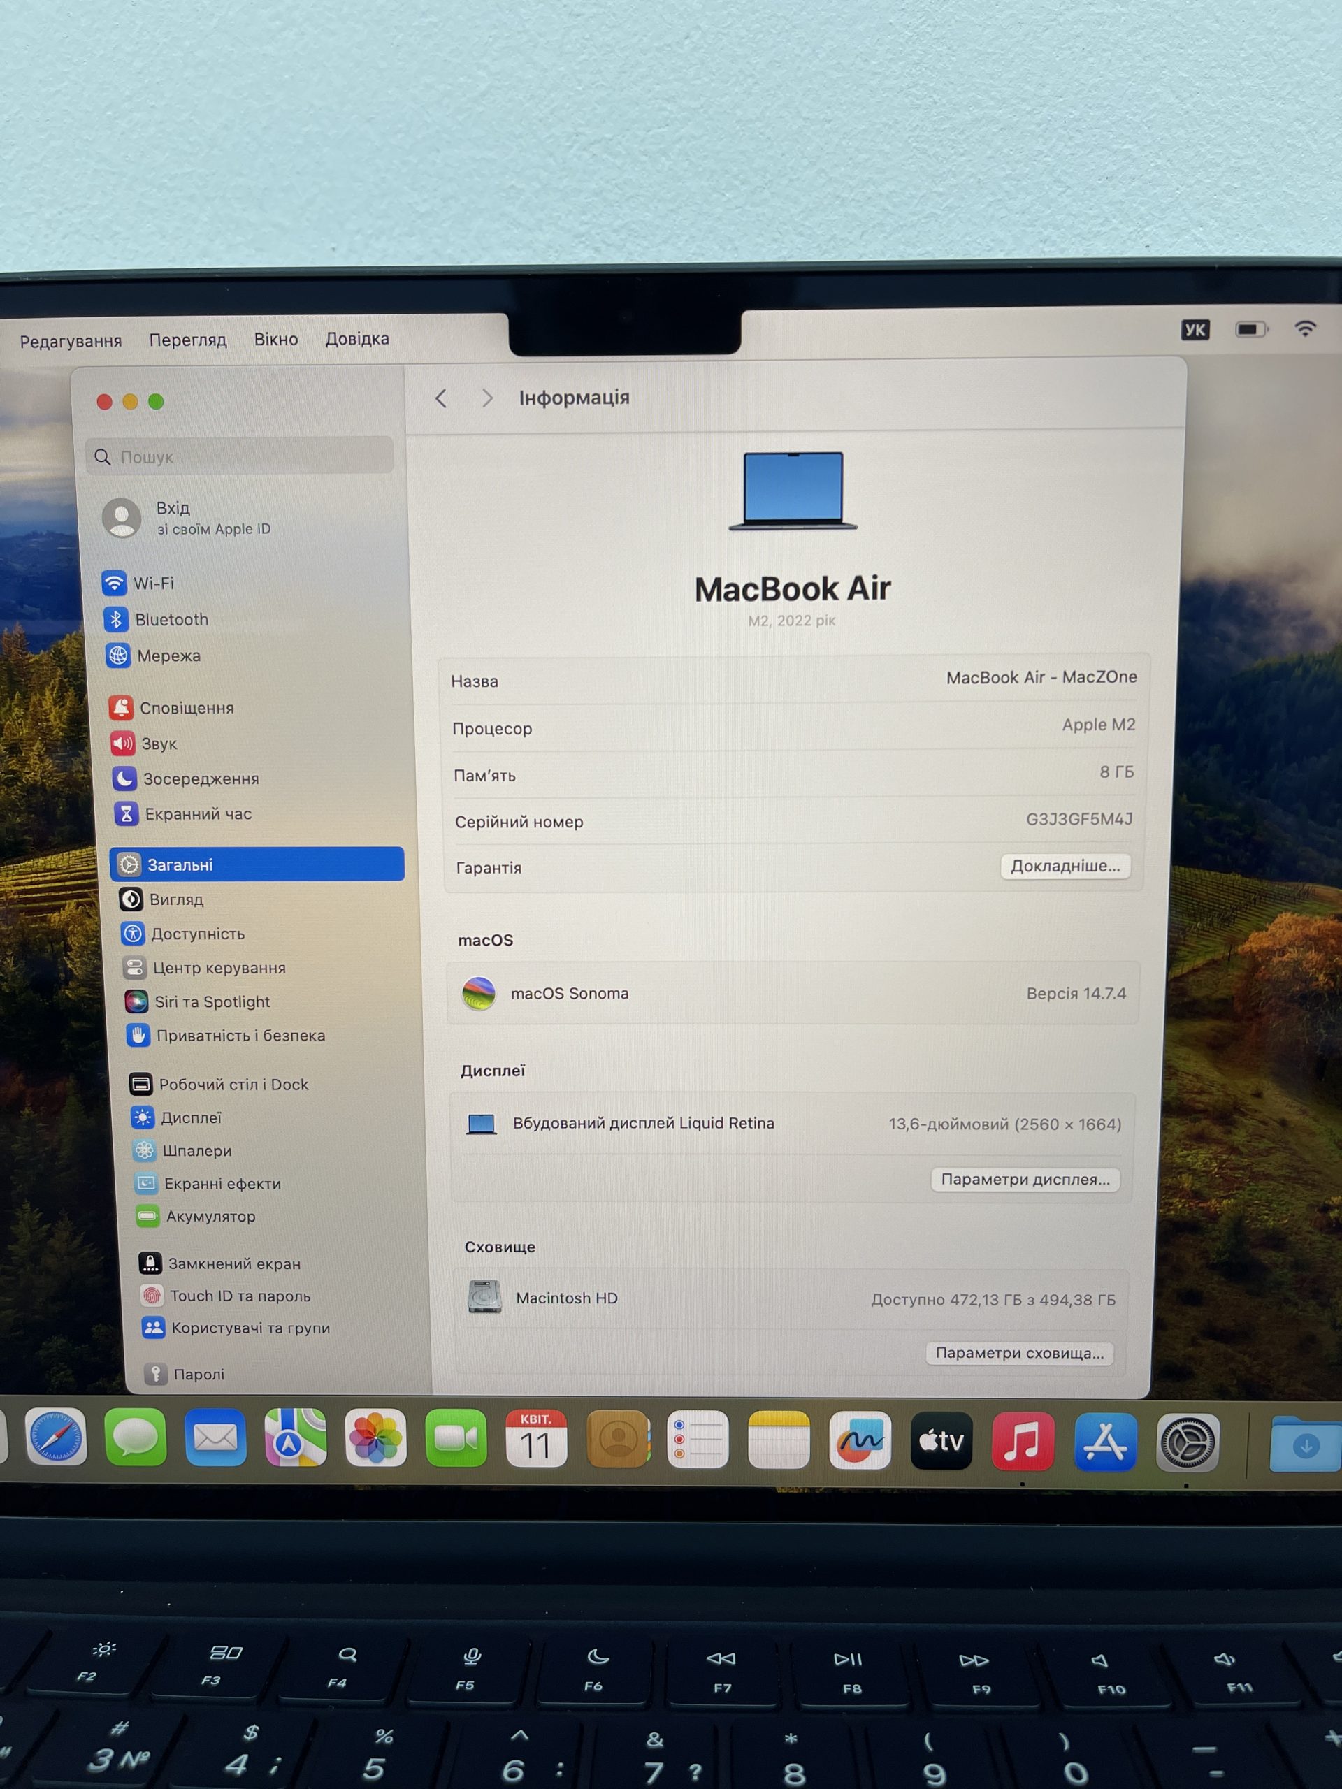Open Reminders from the Dock
Screen dimensions: 1342x1789
click(x=698, y=1440)
